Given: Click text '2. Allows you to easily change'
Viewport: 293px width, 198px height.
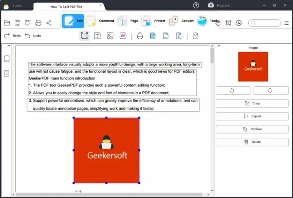Looking at the screenshot, I should pos(99,93).
